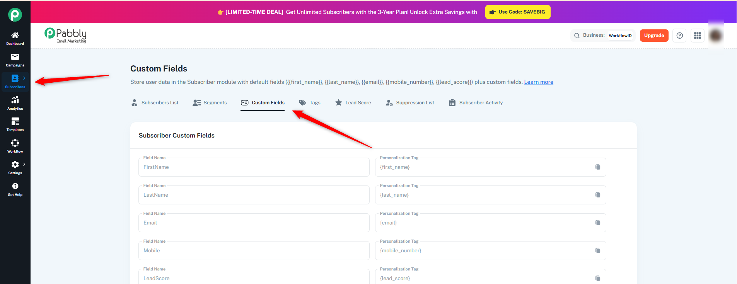Viewport: 737px width, 284px height.
Task: Click the Mobile field name input
Action: 254,251
